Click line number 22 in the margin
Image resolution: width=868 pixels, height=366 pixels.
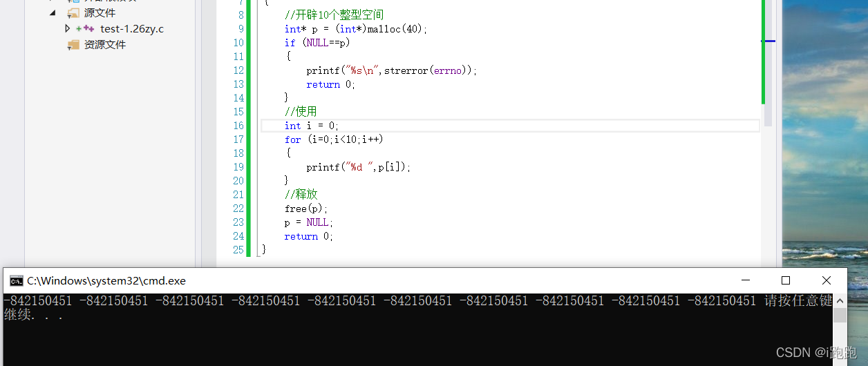pyautogui.click(x=238, y=209)
